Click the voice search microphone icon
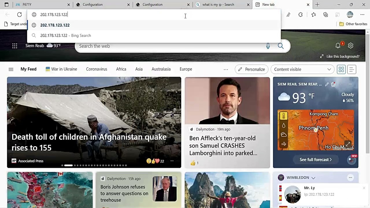 coord(268,46)
